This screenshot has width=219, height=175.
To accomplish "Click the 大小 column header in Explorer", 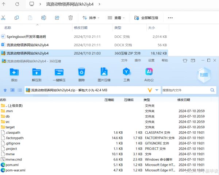I will pos(151,28).
